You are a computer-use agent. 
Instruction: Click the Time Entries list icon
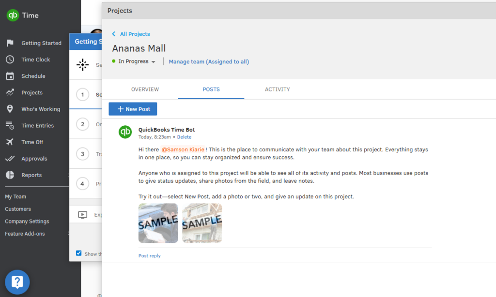[10, 125]
